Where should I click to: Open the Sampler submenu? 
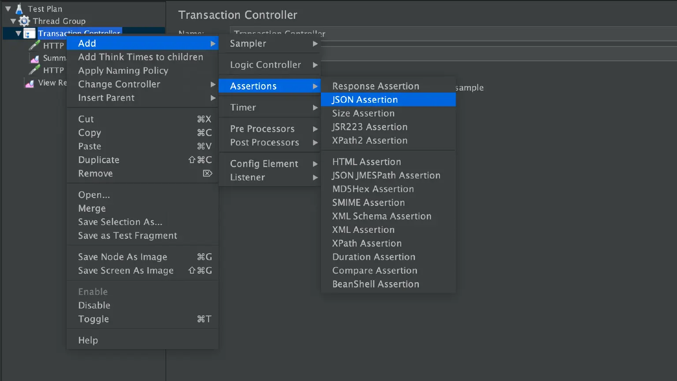248,44
